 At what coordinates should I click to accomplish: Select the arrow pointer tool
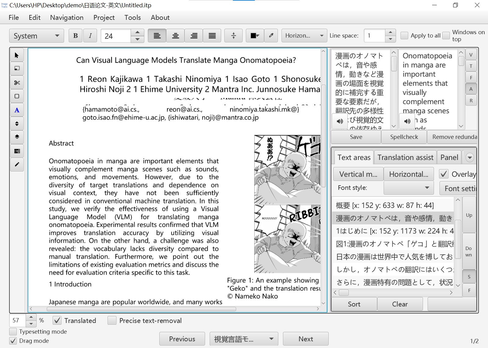click(x=17, y=55)
